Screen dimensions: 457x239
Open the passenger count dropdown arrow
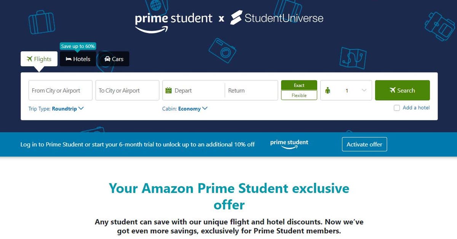point(364,90)
